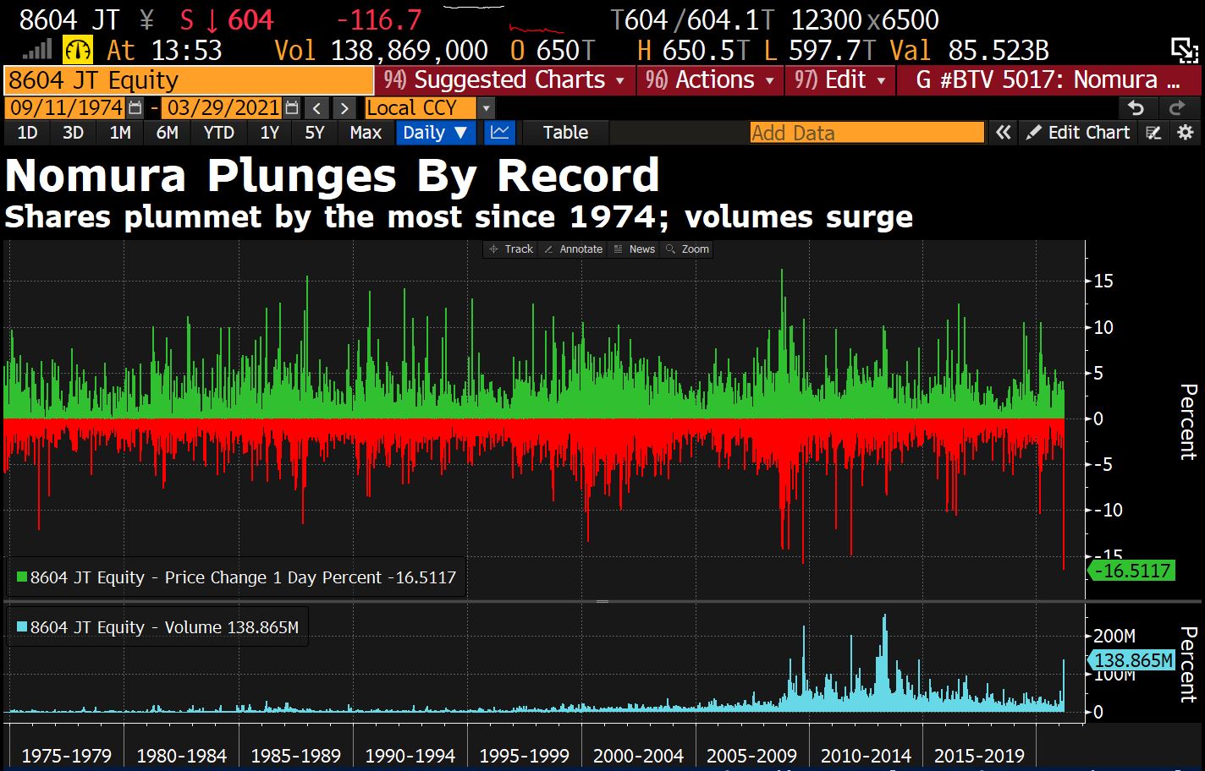The image size is (1205, 771).
Task: Open the Daily periodicity dropdown
Action: pyautogui.click(x=435, y=133)
